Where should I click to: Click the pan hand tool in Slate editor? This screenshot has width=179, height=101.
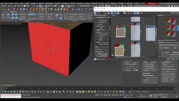(173, 59)
